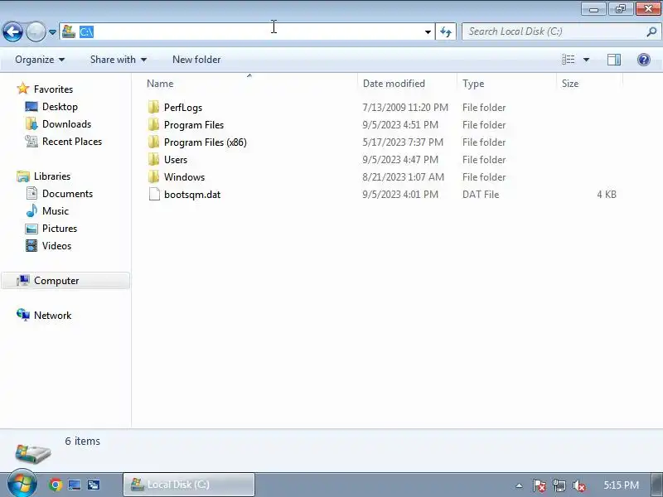Click the Program Files (x86) name
Image resolution: width=663 pixels, height=497 pixels.
click(x=205, y=142)
